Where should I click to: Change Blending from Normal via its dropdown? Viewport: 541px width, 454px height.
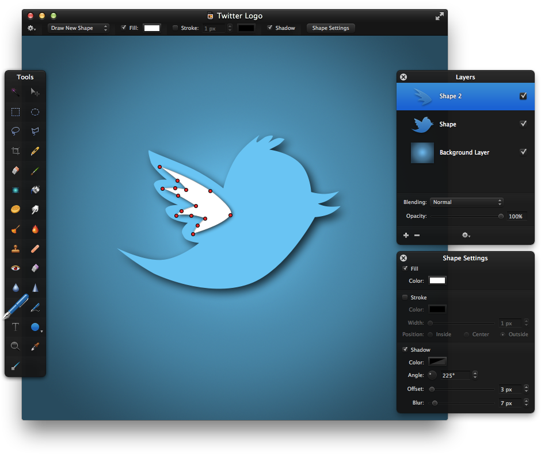(x=466, y=202)
